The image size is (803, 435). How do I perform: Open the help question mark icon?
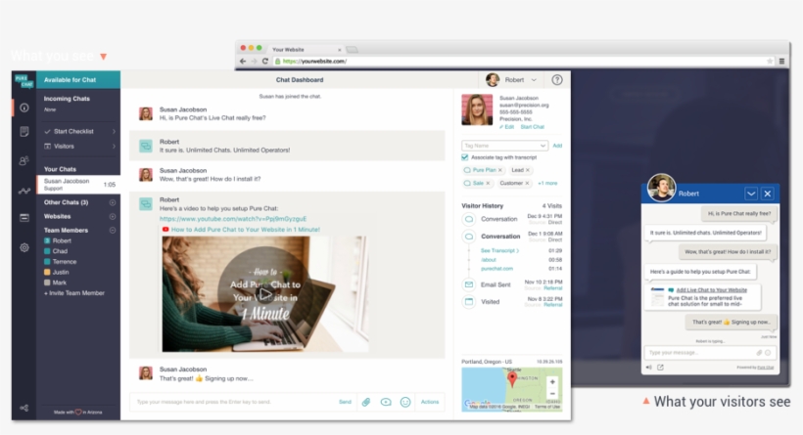556,80
